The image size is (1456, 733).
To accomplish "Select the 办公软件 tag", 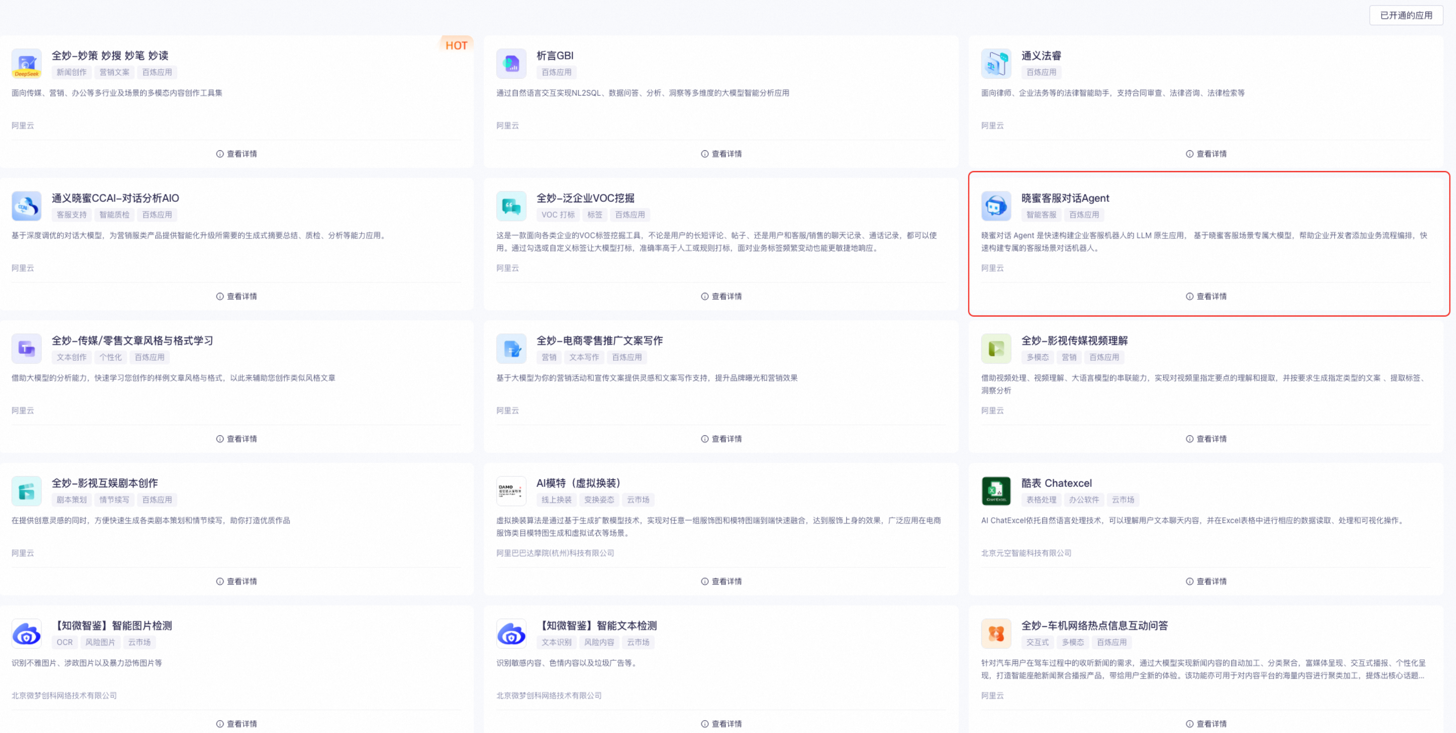I will click(1084, 500).
